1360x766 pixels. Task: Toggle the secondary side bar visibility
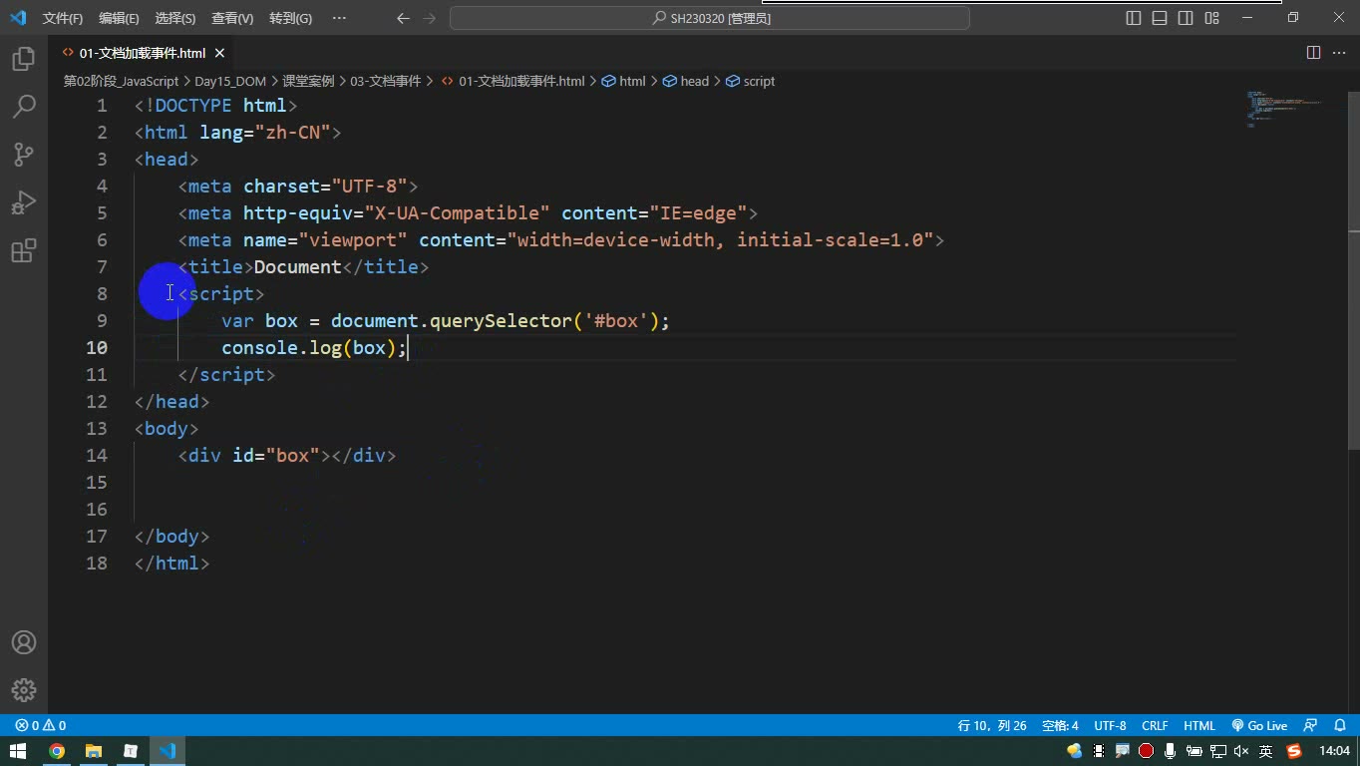(1186, 18)
